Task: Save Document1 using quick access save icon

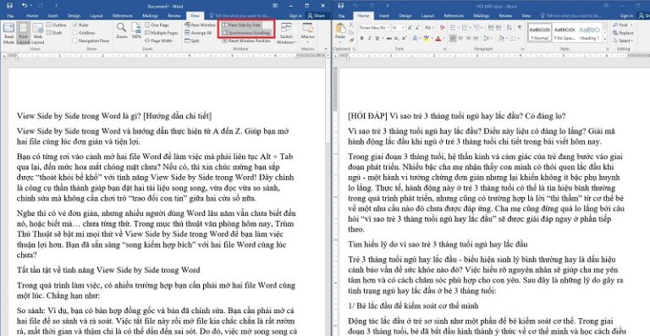Action: coord(9,5)
